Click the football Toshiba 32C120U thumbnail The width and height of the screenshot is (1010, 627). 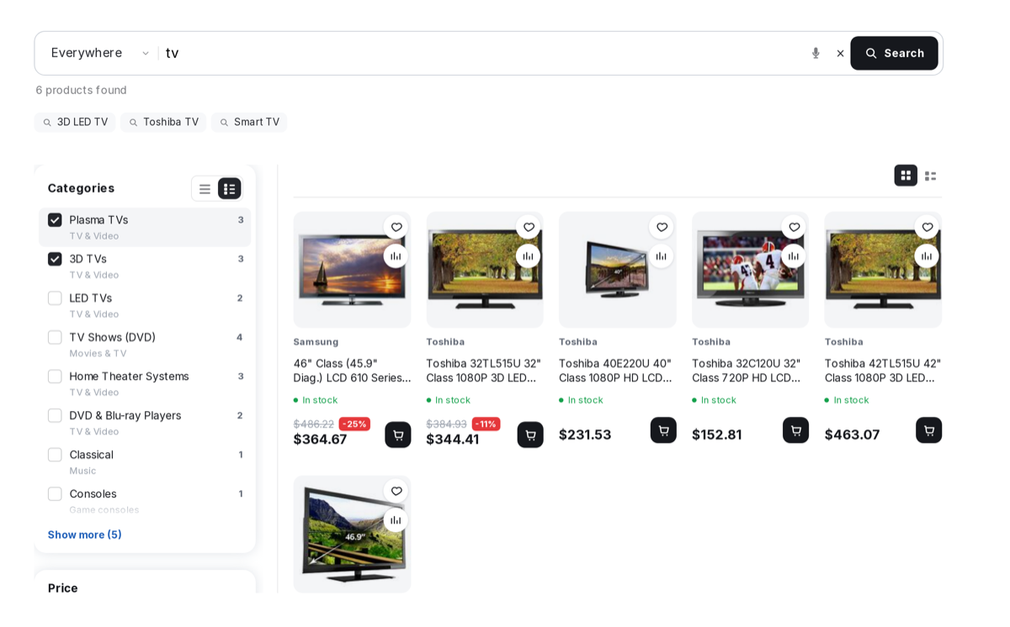(750, 270)
